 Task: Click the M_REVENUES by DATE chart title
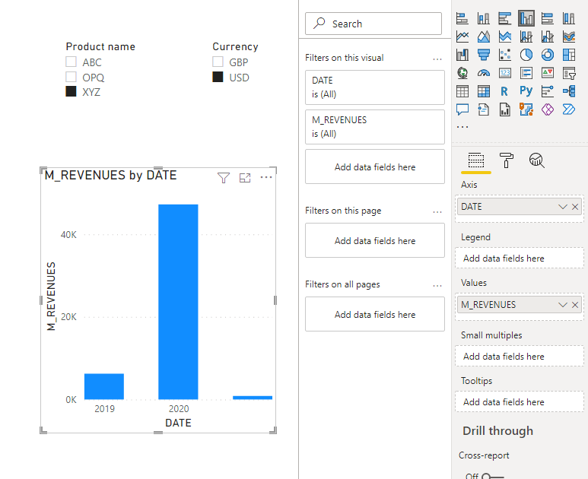click(110, 175)
